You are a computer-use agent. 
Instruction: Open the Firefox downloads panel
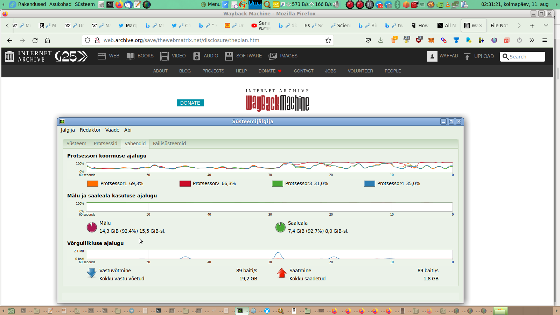pos(381,40)
